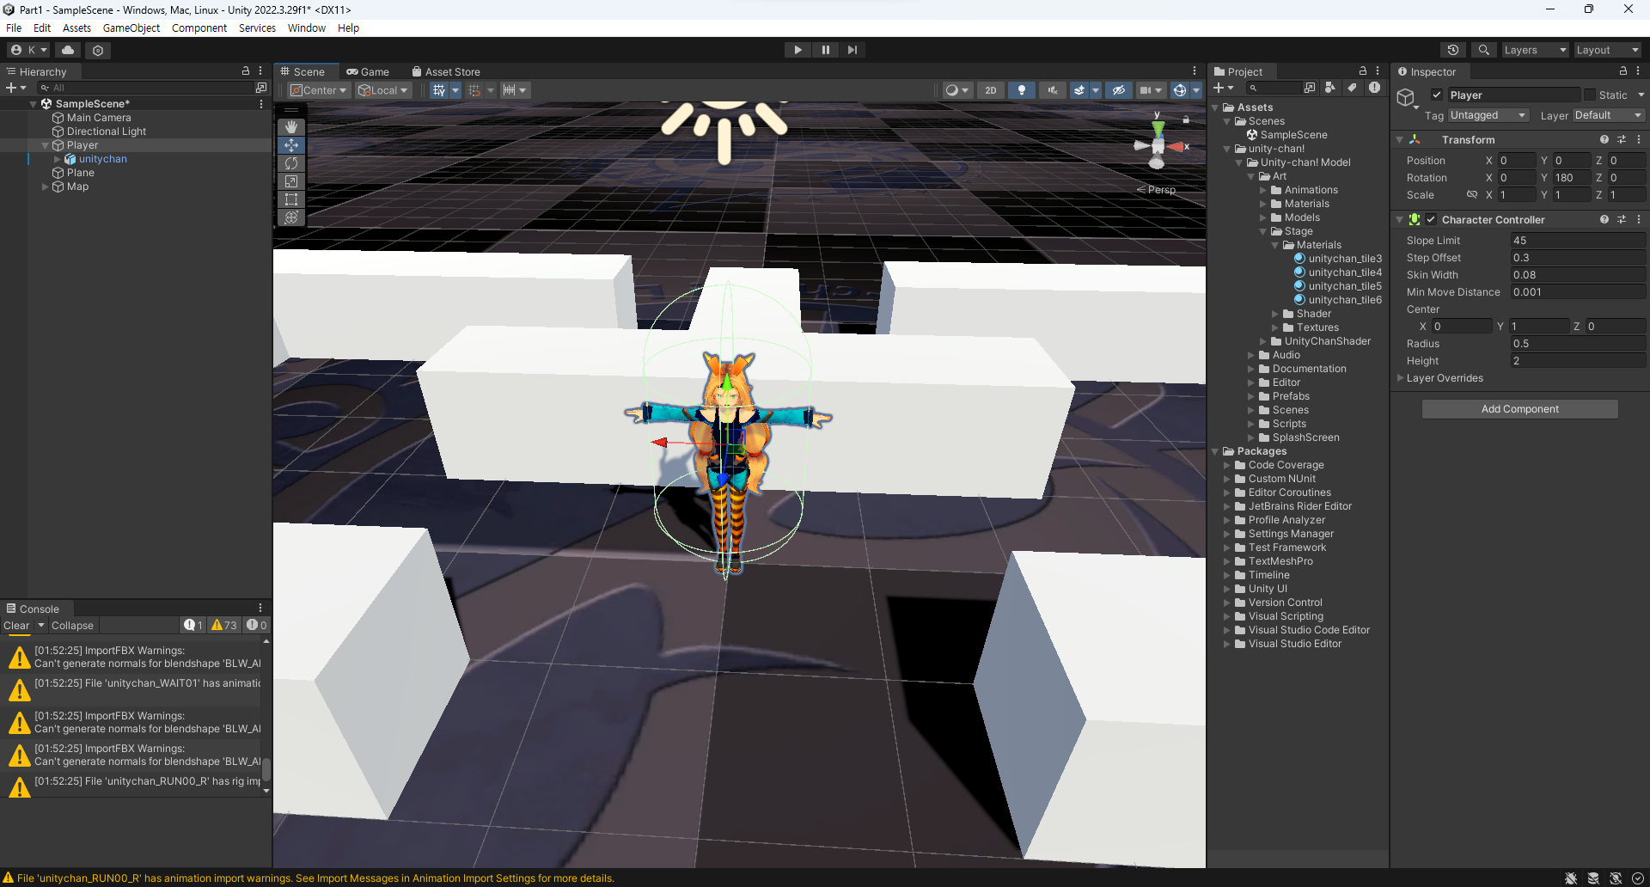Toggle scene effects (skybox/fog) button

1080,90
